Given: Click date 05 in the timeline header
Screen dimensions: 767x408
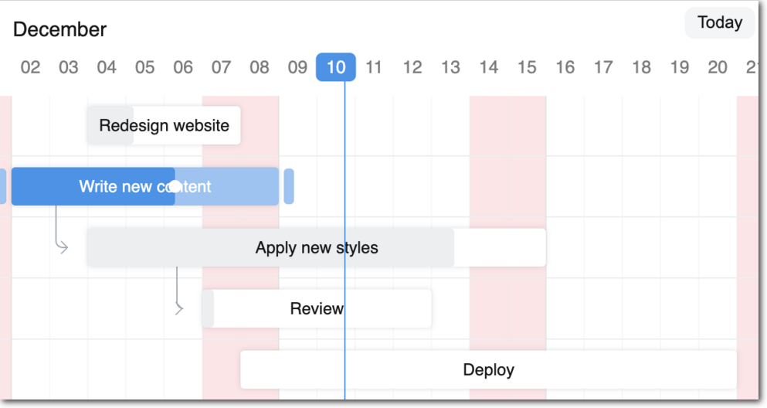Looking at the screenshot, I should [x=144, y=67].
